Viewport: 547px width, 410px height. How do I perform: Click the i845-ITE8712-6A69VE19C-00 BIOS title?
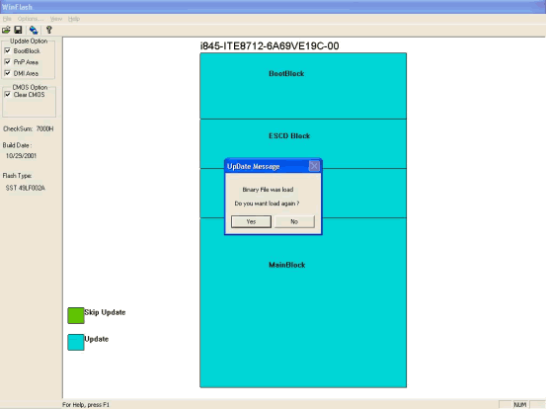pyautogui.click(x=270, y=46)
